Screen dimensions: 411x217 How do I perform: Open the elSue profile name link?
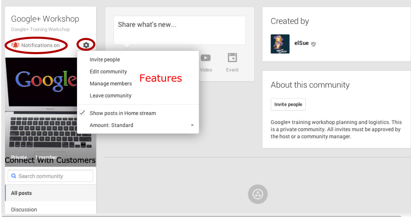click(301, 43)
